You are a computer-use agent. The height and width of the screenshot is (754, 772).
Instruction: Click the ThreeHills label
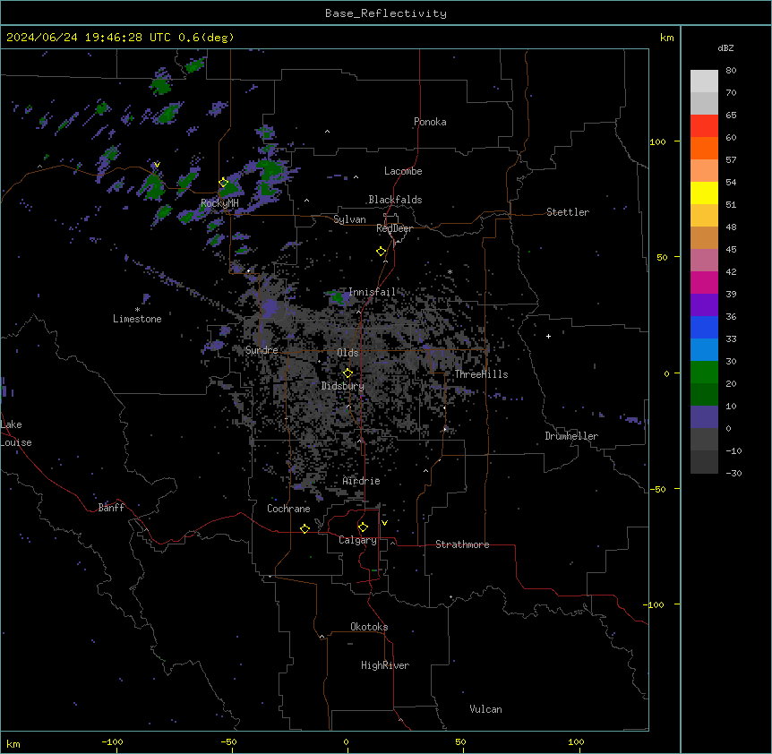[x=481, y=374]
